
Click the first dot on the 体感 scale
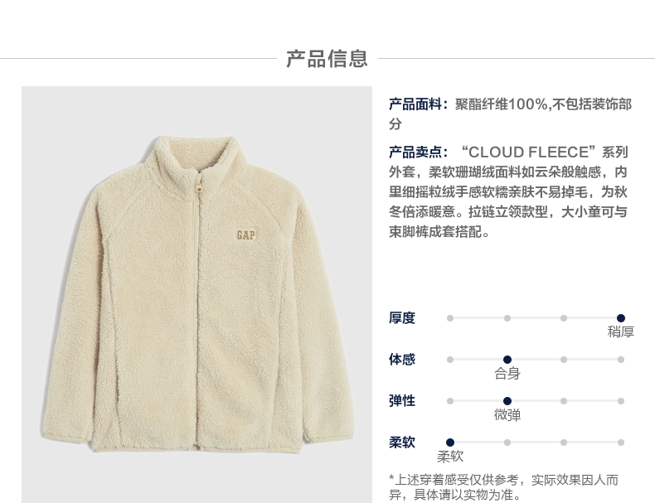click(450, 360)
